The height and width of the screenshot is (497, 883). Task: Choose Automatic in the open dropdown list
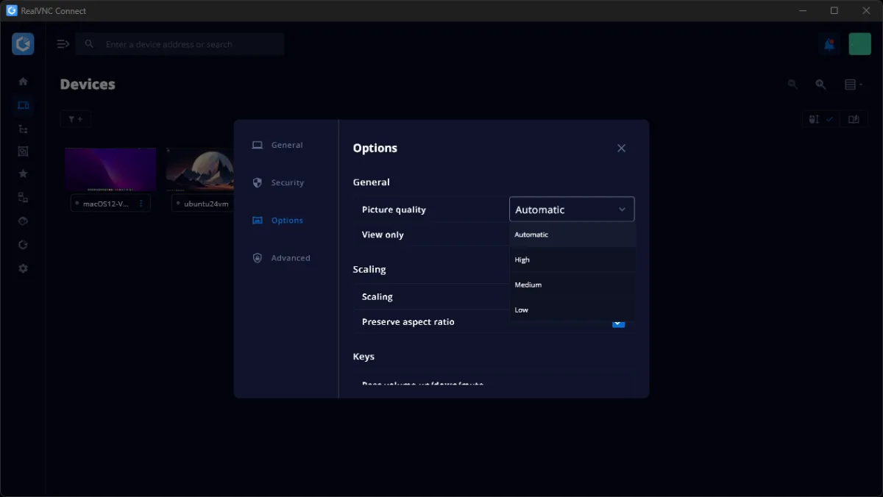572,235
